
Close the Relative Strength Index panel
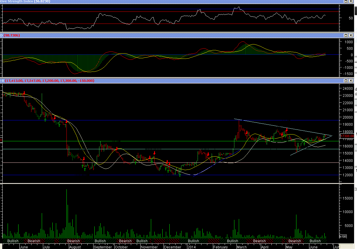coord(350,1)
